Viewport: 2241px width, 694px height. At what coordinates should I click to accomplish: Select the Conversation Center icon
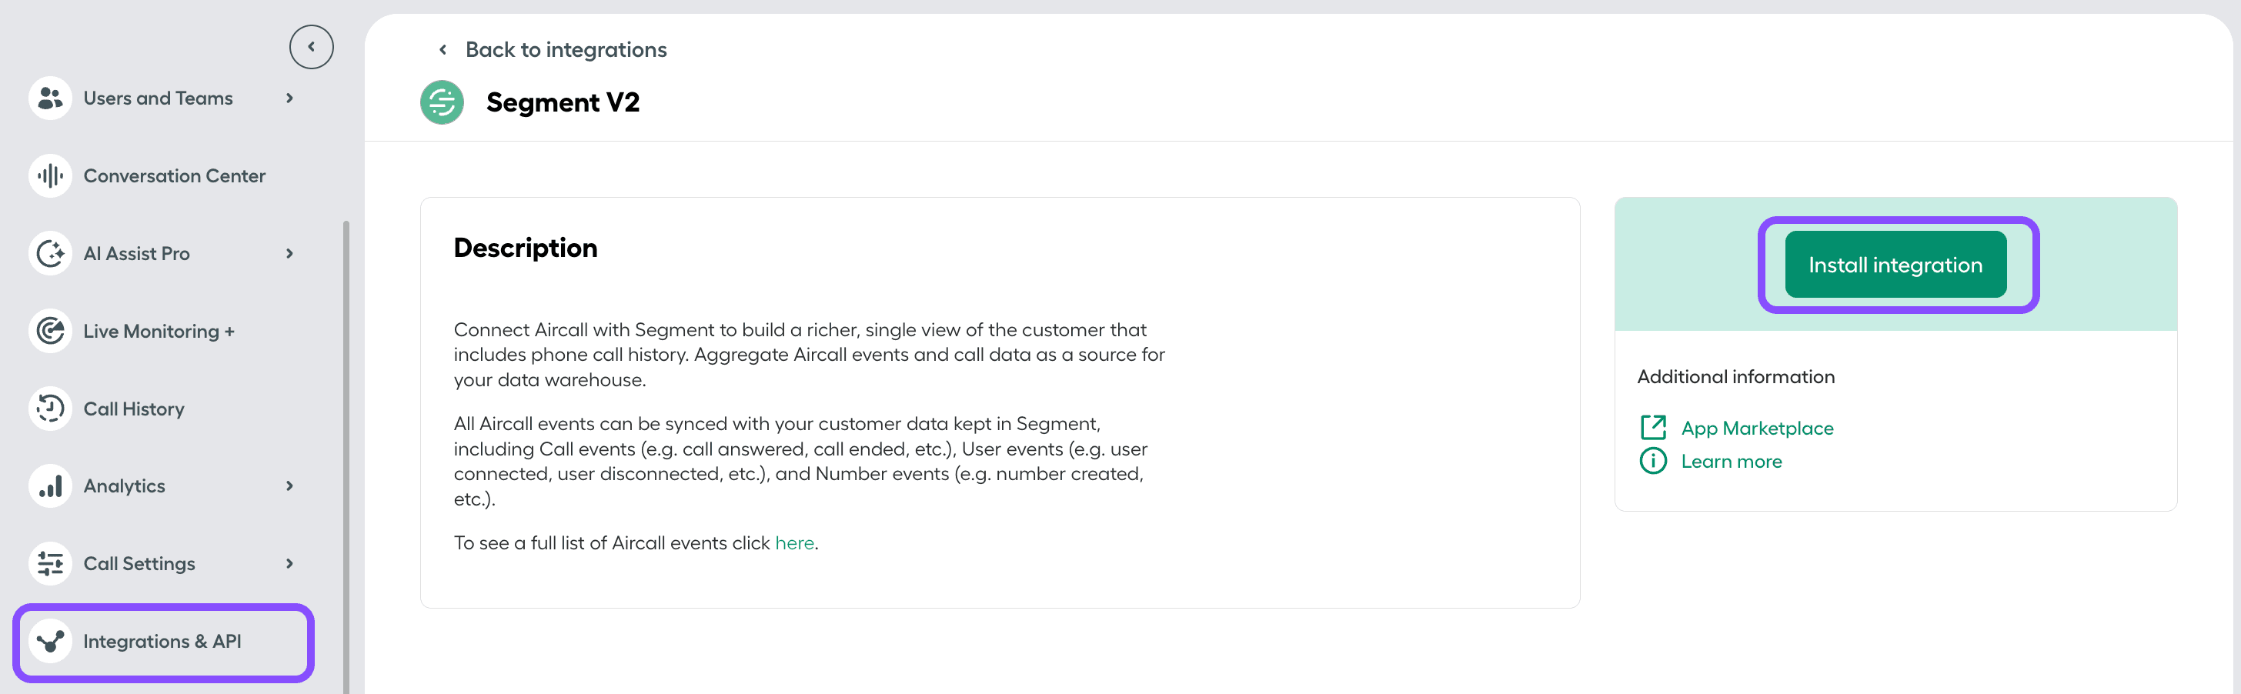49,175
